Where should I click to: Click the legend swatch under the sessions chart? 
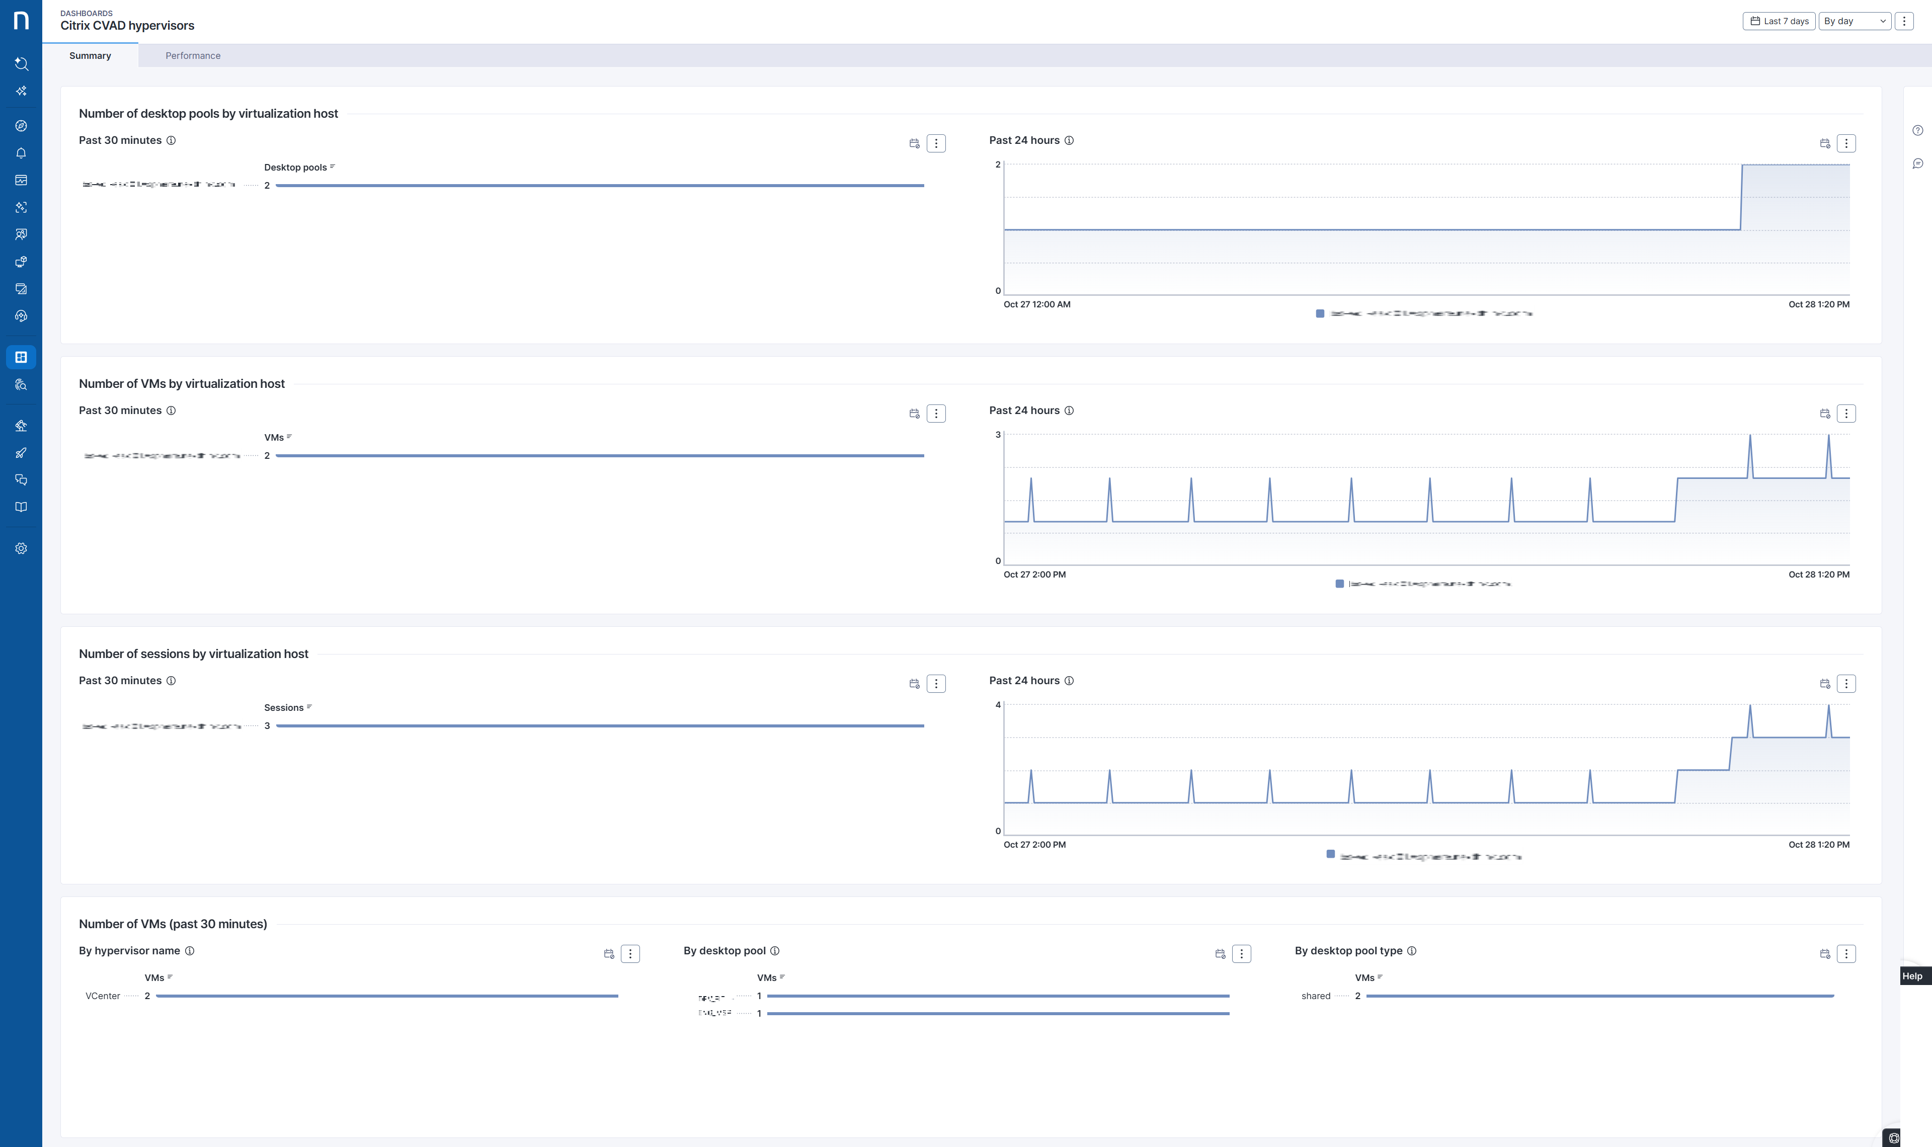[1330, 854]
